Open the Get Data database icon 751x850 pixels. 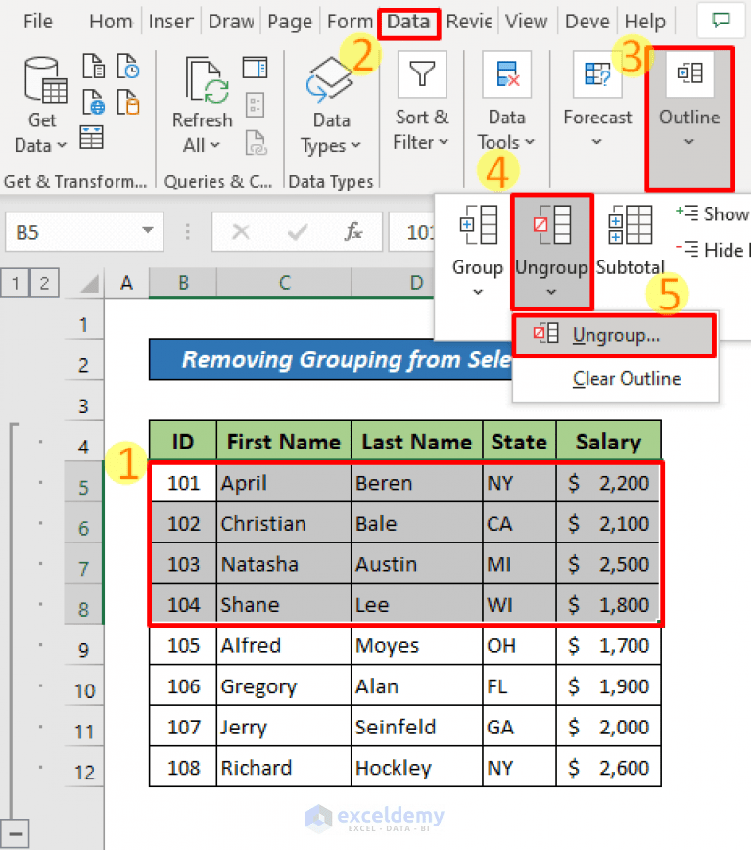pos(46,79)
